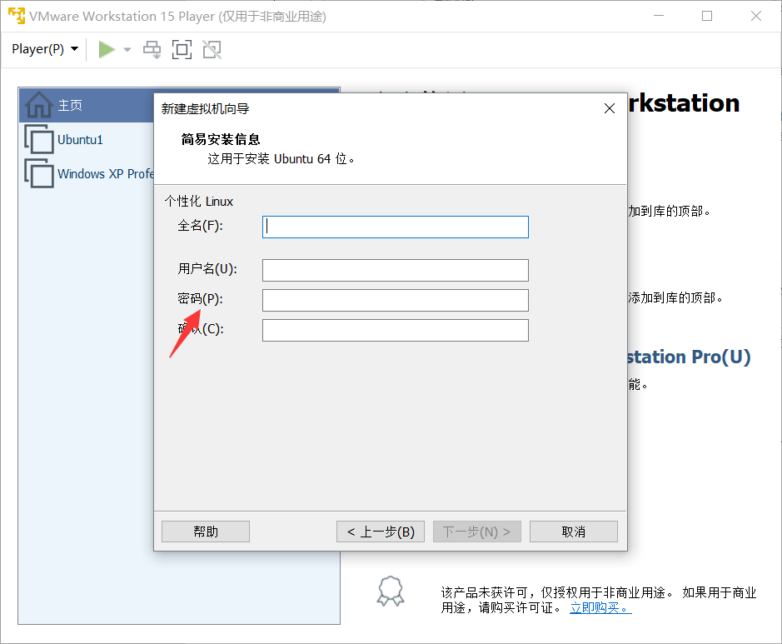Click the VMware logo in title bar
782x644 pixels.
pos(17,16)
